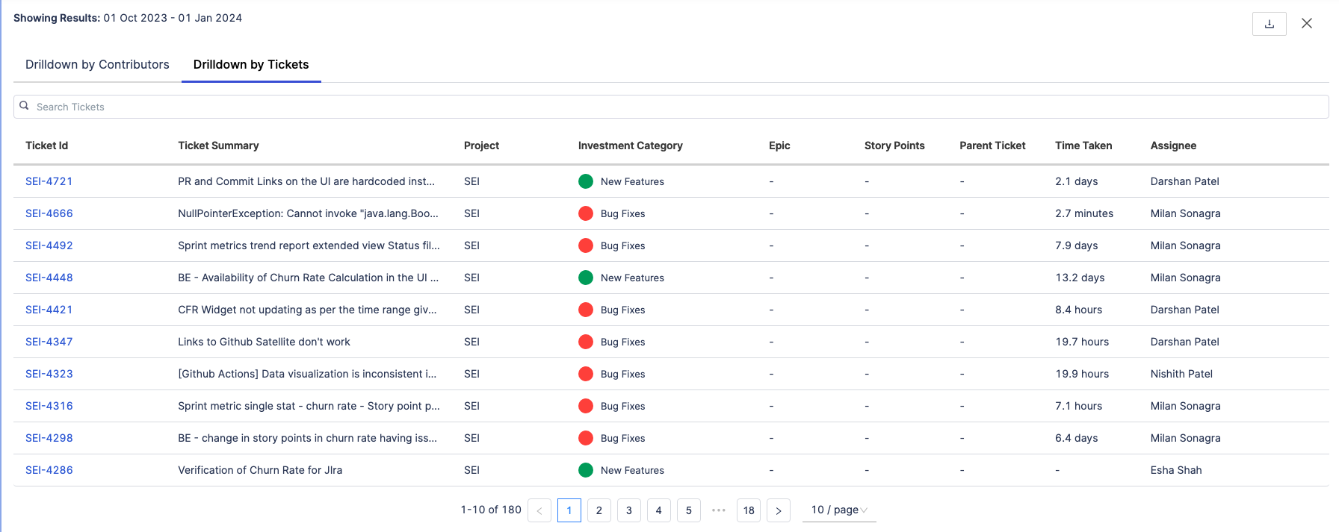Viewport: 1339px width, 532px height.
Task: Click the Time Taken column header
Action: 1083,145
